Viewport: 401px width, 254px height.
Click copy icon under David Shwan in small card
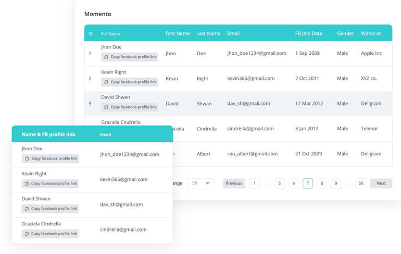pyautogui.click(x=27, y=209)
